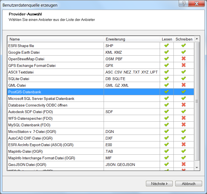Sort list by Name column header
This screenshot has height=194, width=207.
coord(55,39)
